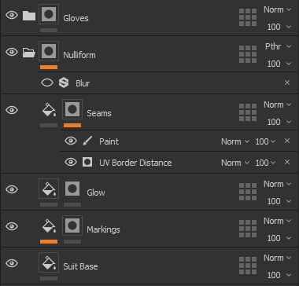Open channel grid for Gloves layer
Image resolution: width=299 pixels, height=286 pixels.
pyautogui.click(x=248, y=17)
